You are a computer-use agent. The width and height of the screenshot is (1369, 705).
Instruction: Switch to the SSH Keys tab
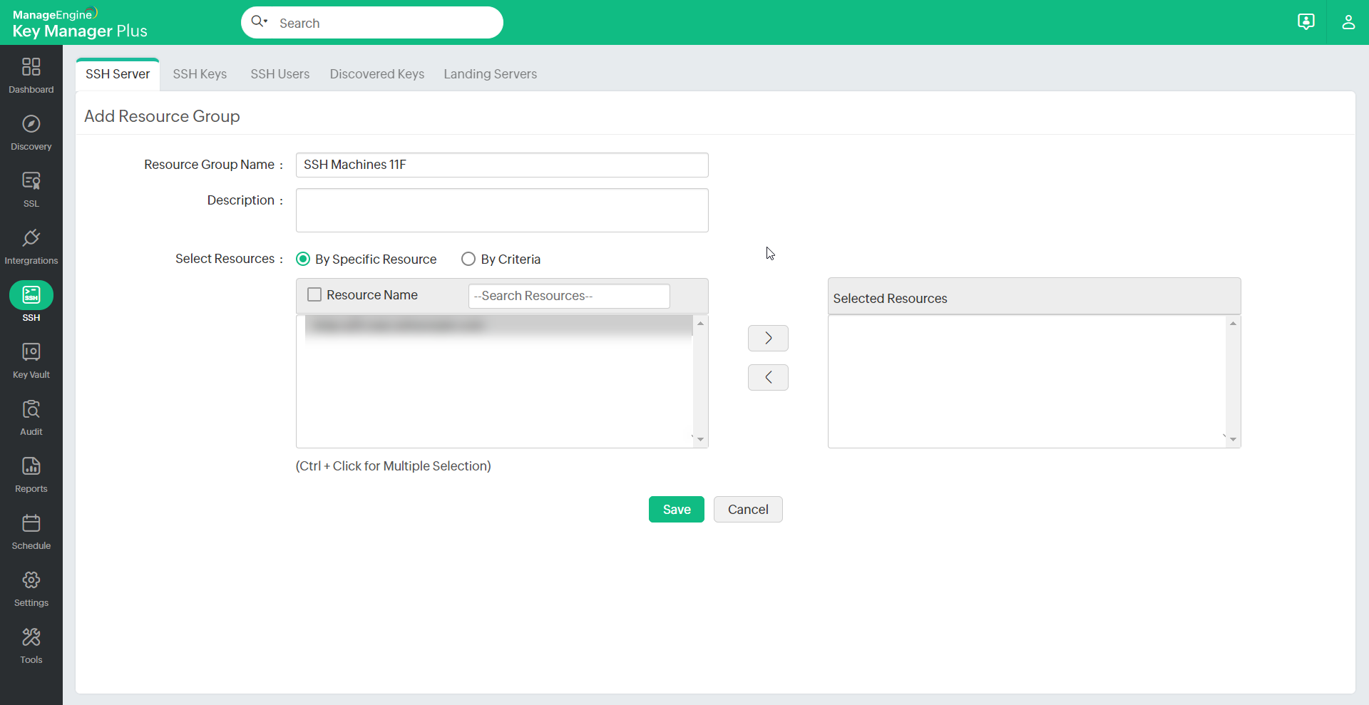pos(200,73)
